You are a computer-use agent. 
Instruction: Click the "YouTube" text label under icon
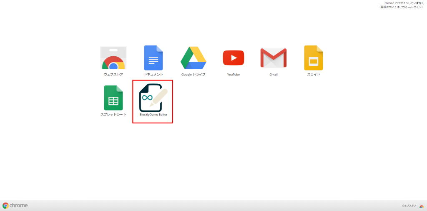234,75
